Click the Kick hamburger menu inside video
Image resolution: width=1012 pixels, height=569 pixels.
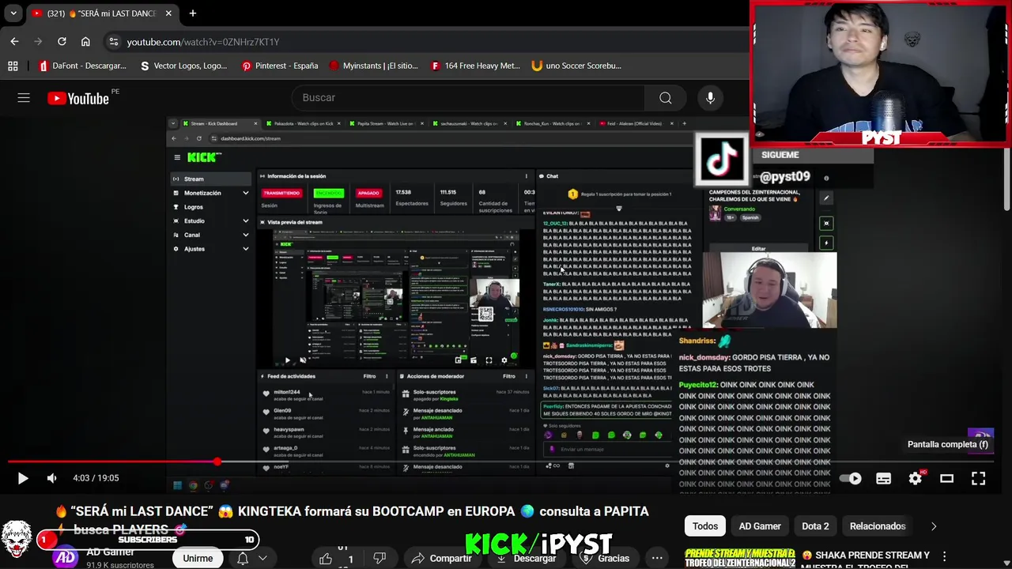click(x=177, y=157)
